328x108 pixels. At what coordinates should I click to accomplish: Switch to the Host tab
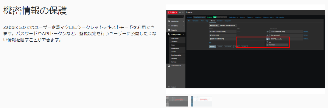[189, 21]
